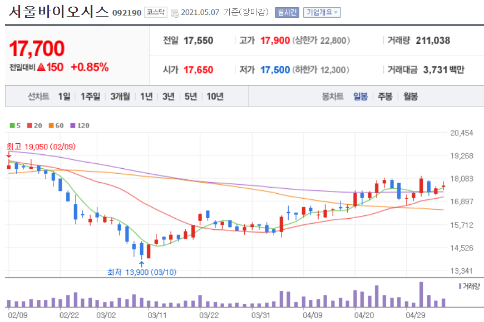Select the 1주일 line chart tab

[x=90, y=97]
